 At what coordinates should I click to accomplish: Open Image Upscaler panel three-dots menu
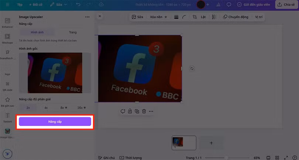pos(87,17)
